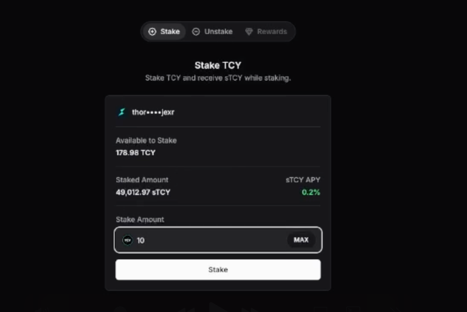The width and height of the screenshot is (467, 312).
Task: Click the thor••••jexr wallet address
Action: coord(153,112)
